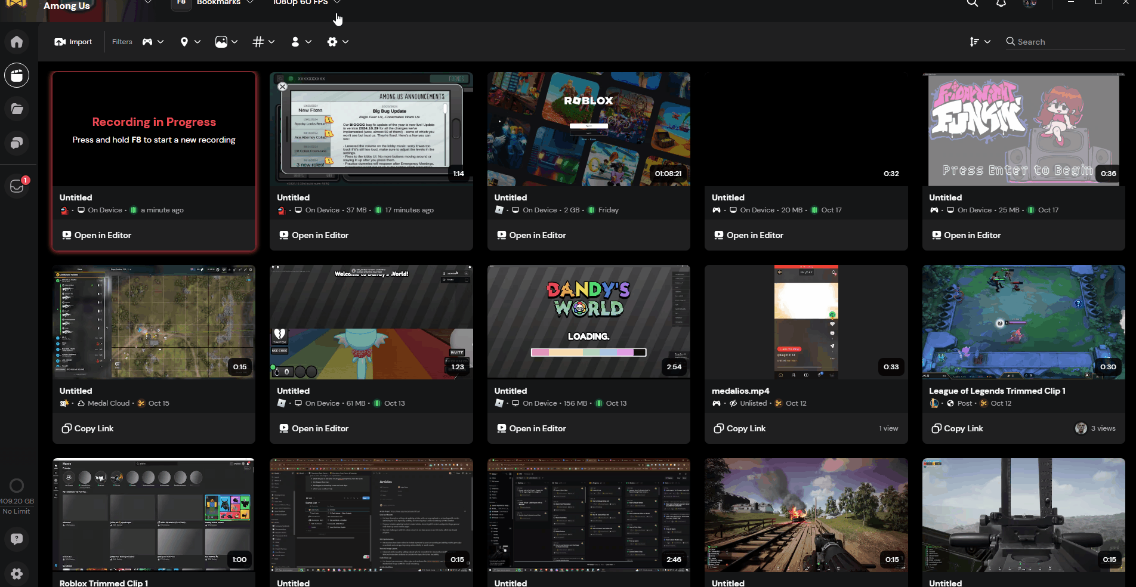Open the settings gear in the sidebar
This screenshot has height=587, width=1136.
pos(17,574)
